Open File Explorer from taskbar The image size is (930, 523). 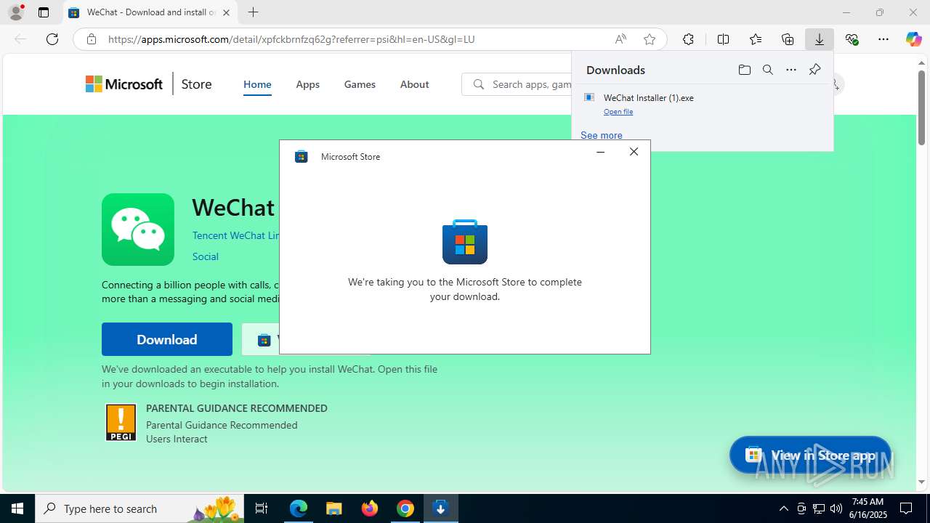click(333, 508)
